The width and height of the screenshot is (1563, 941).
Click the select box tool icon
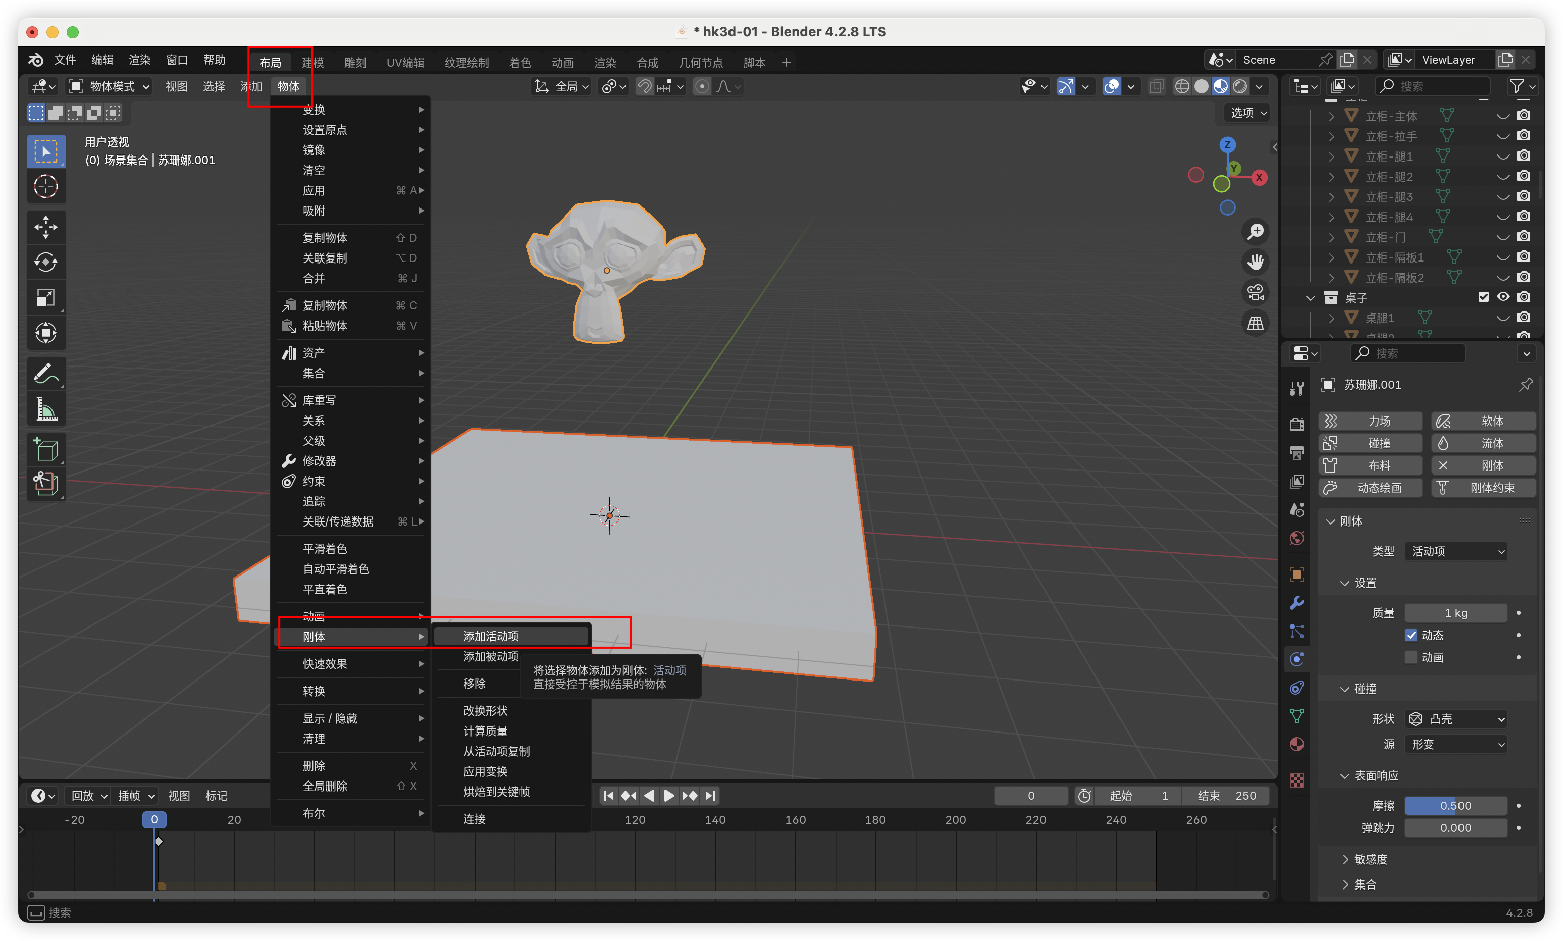tap(45, 151)
